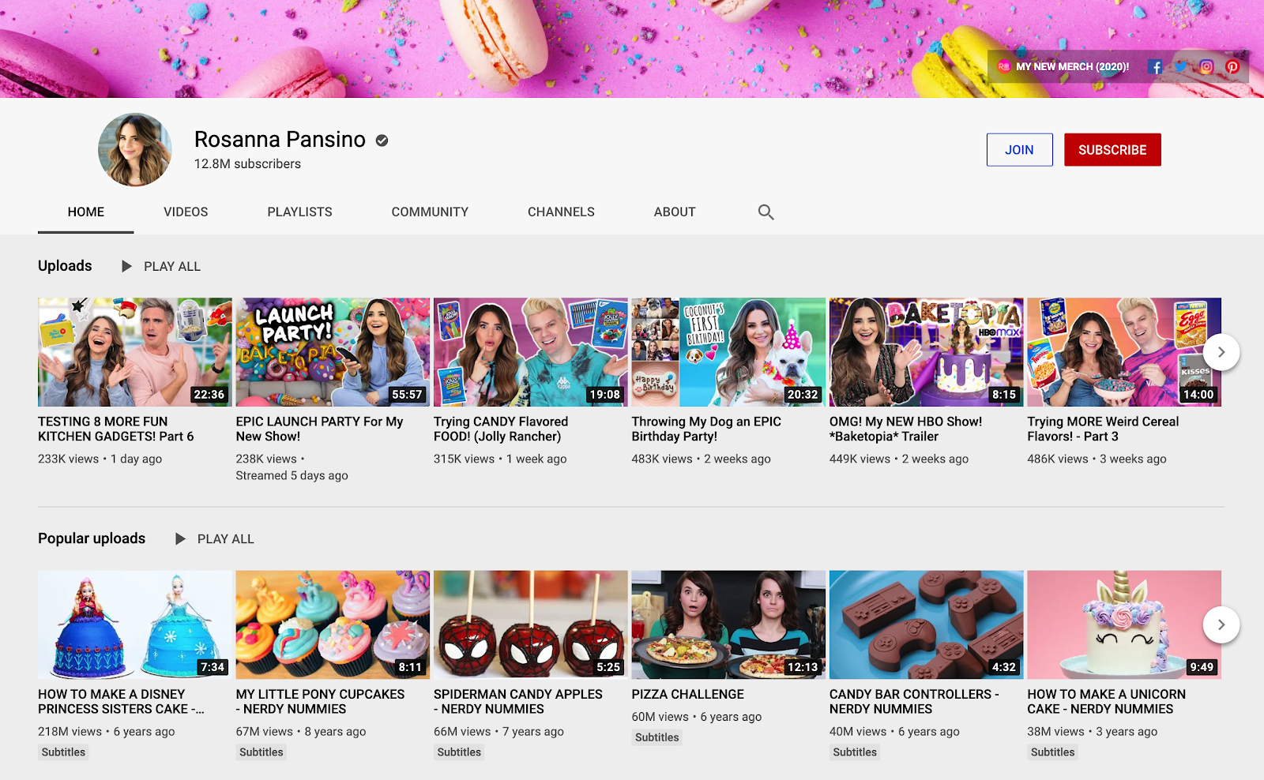Click title 'Trying CANDY Flavored FOOD! (Jolly Rancher)'
Viewport: 1264px width, 780px height.
tap(501, 429)
